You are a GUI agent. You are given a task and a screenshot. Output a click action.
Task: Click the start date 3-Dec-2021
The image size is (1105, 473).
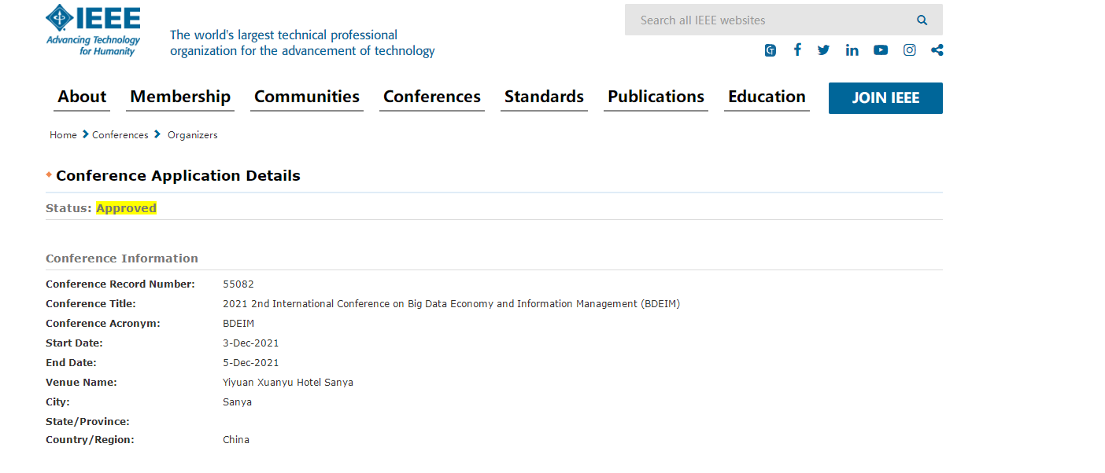pos(251,343)
